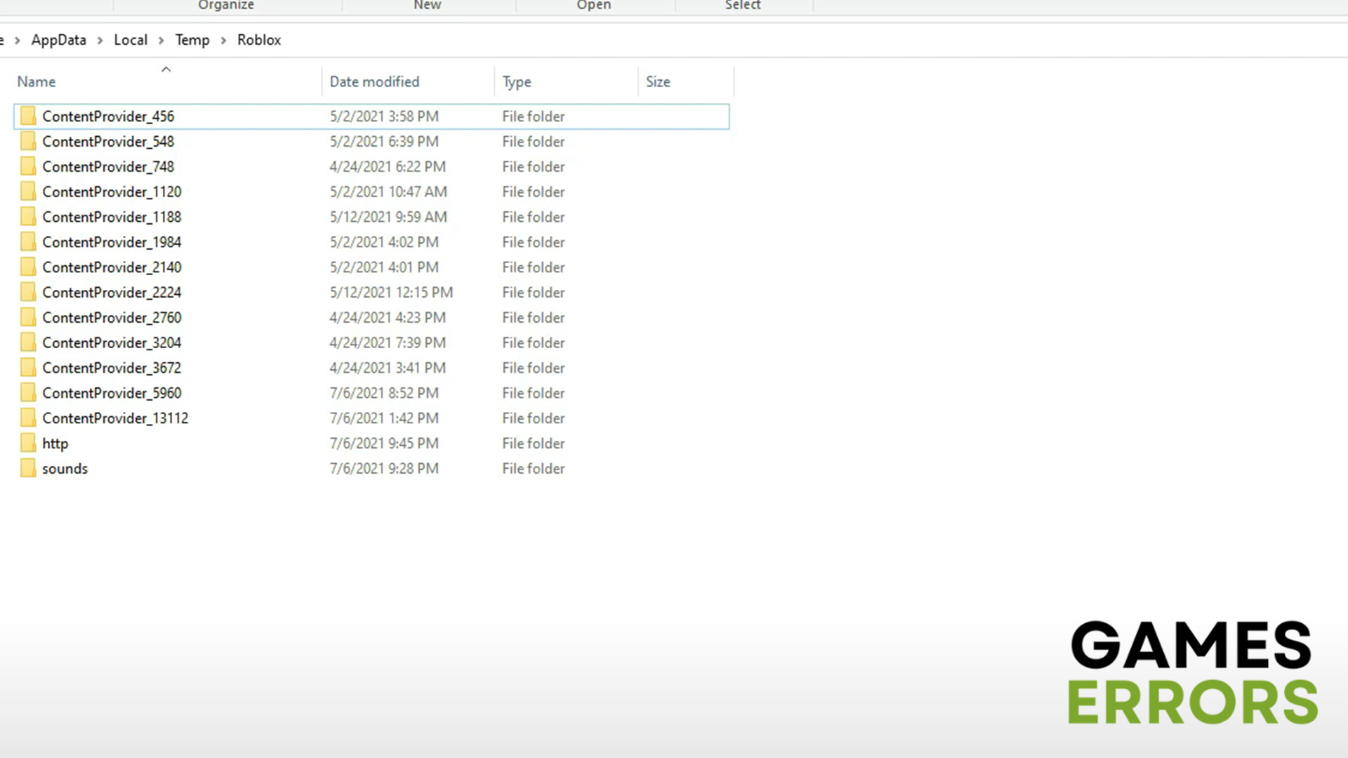Image resolution: width=1348 pixels, height=758 pixels.
Task: Open the ContentProvider_1984 folder icon
Action: click(29, 241)
